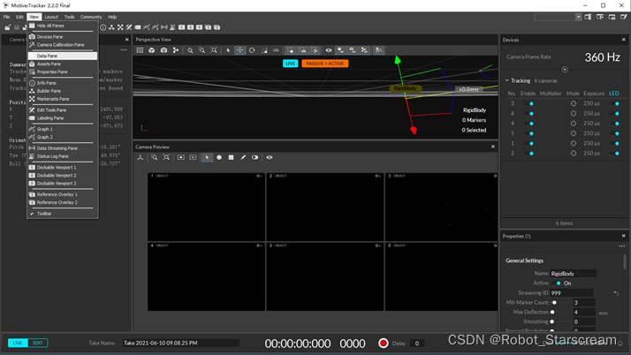631x355 pixels.
Task: Toggle Enable switch for camera 3
Action: pyautogui.click(x=528, y=103)
